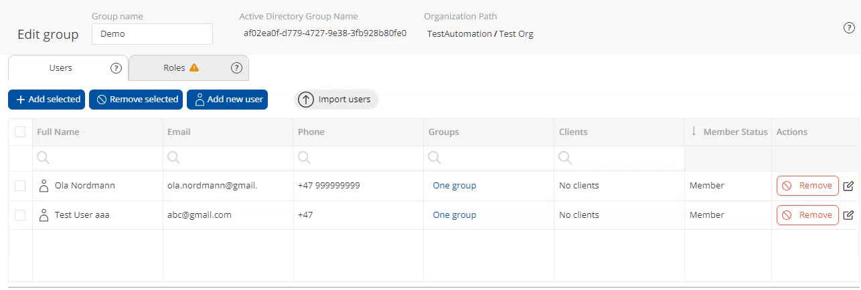Edit Test User aaa using pencil icon
The image size is (861, 290).
point(848,215)
